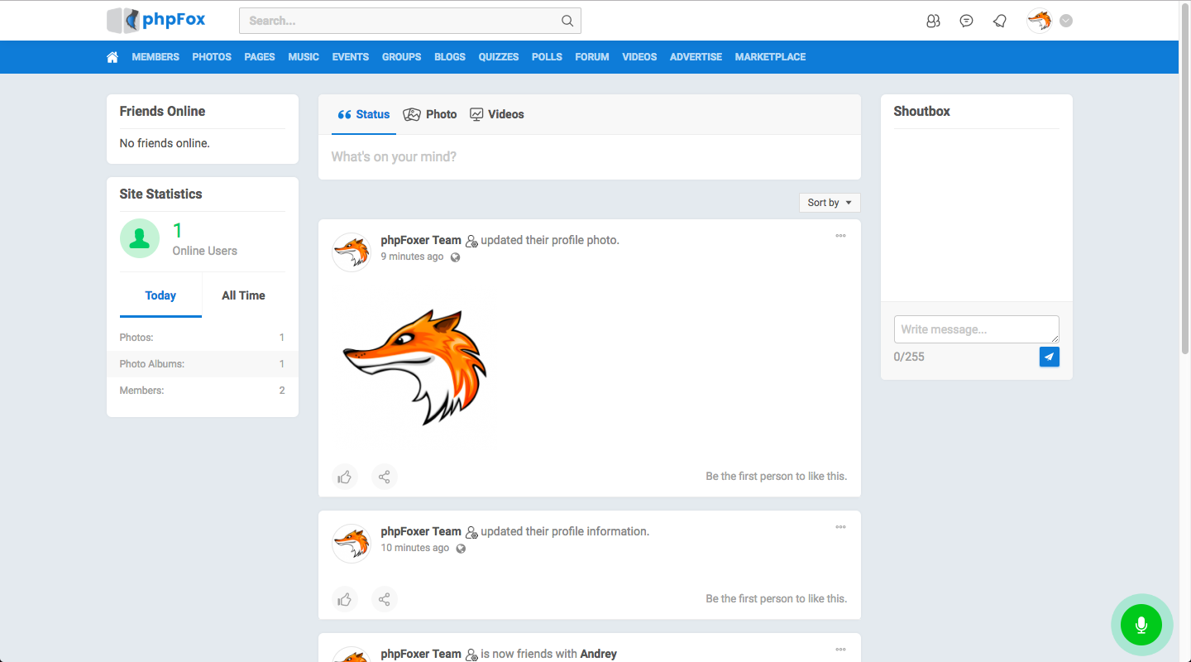Click the Shoutbox write message field

click(977, 329)
